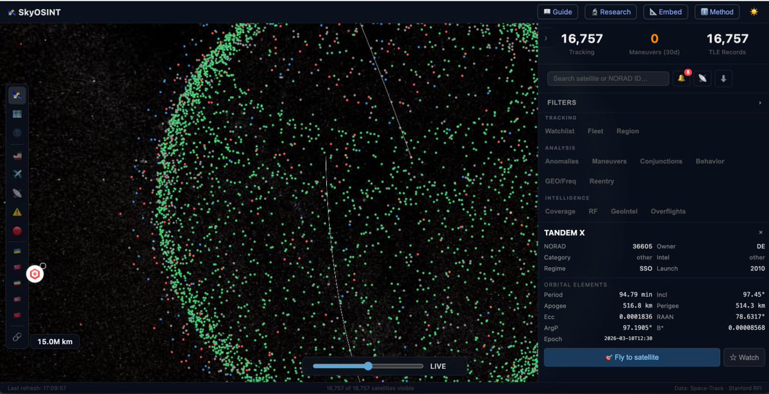Select the red recording icon in the sidebar
Image resolution: width=769 pixels, height=394 pixels.
(x=17, y=231)
